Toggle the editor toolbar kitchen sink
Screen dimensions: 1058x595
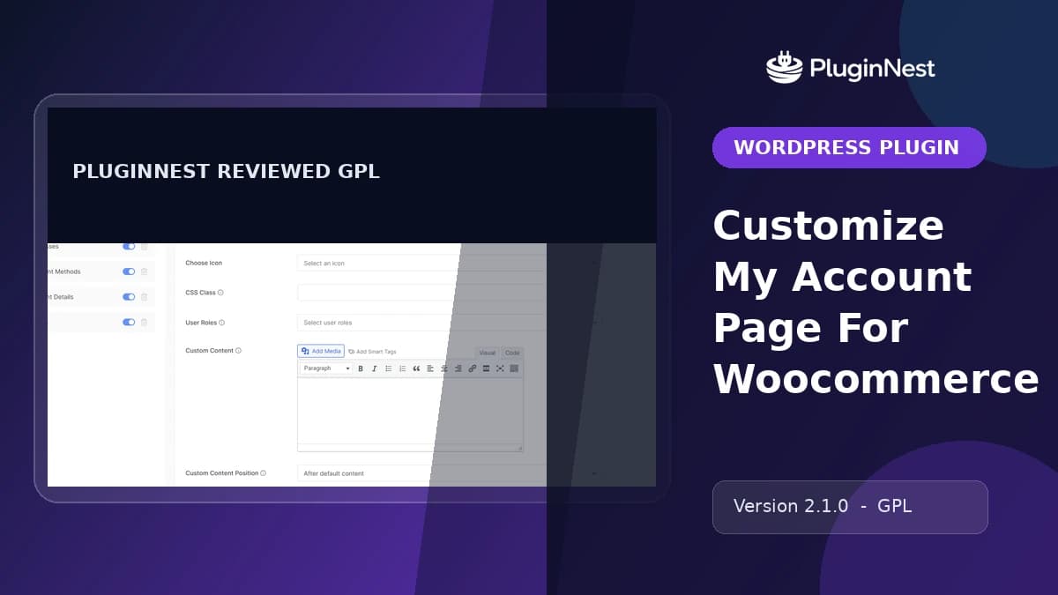[514, 368]
